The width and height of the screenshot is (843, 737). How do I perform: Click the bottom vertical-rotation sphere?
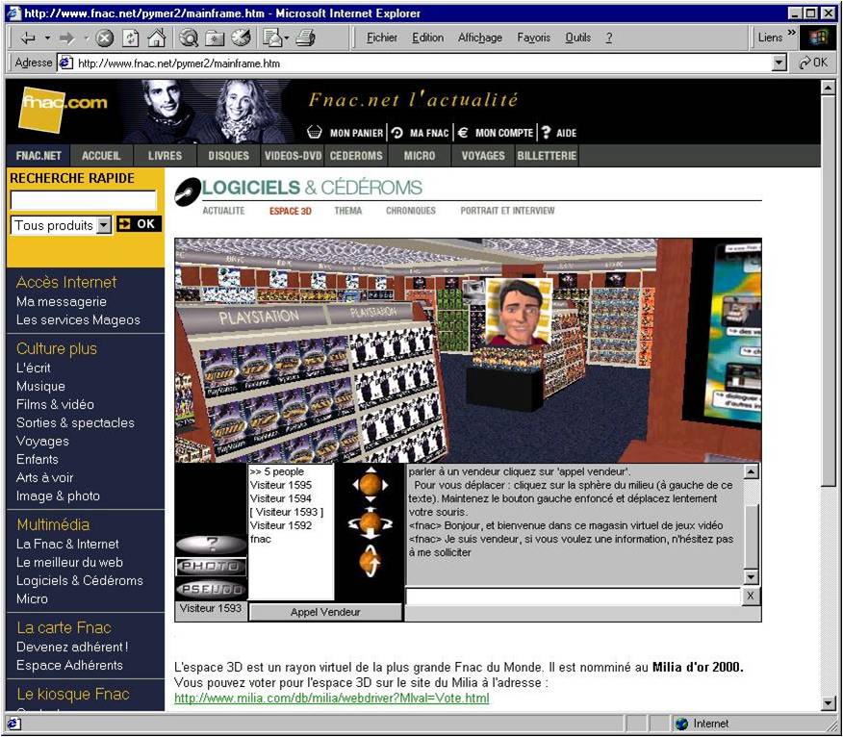pos(370,561)
